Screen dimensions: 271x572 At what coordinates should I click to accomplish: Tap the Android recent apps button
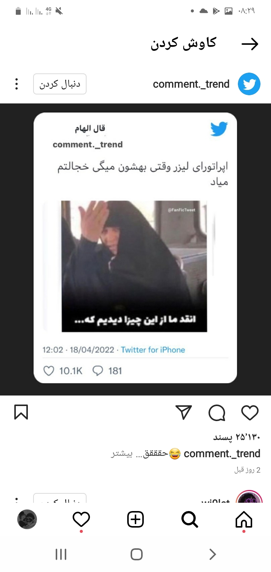pyautogui.click(x=61, y=554)
